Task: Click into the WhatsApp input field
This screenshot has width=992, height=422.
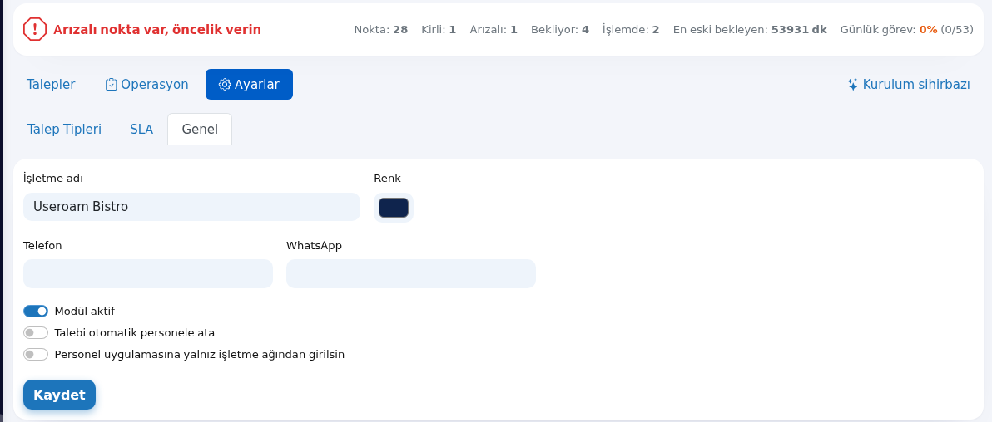Action: pyautogui.click(x=411, y=273)
